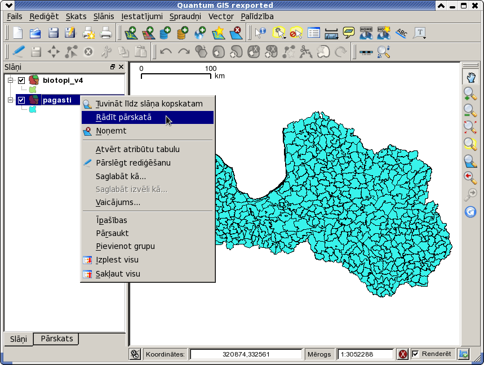Click the Undo arrow icon
Screen dimensions: 484x365
coord(166,51)
